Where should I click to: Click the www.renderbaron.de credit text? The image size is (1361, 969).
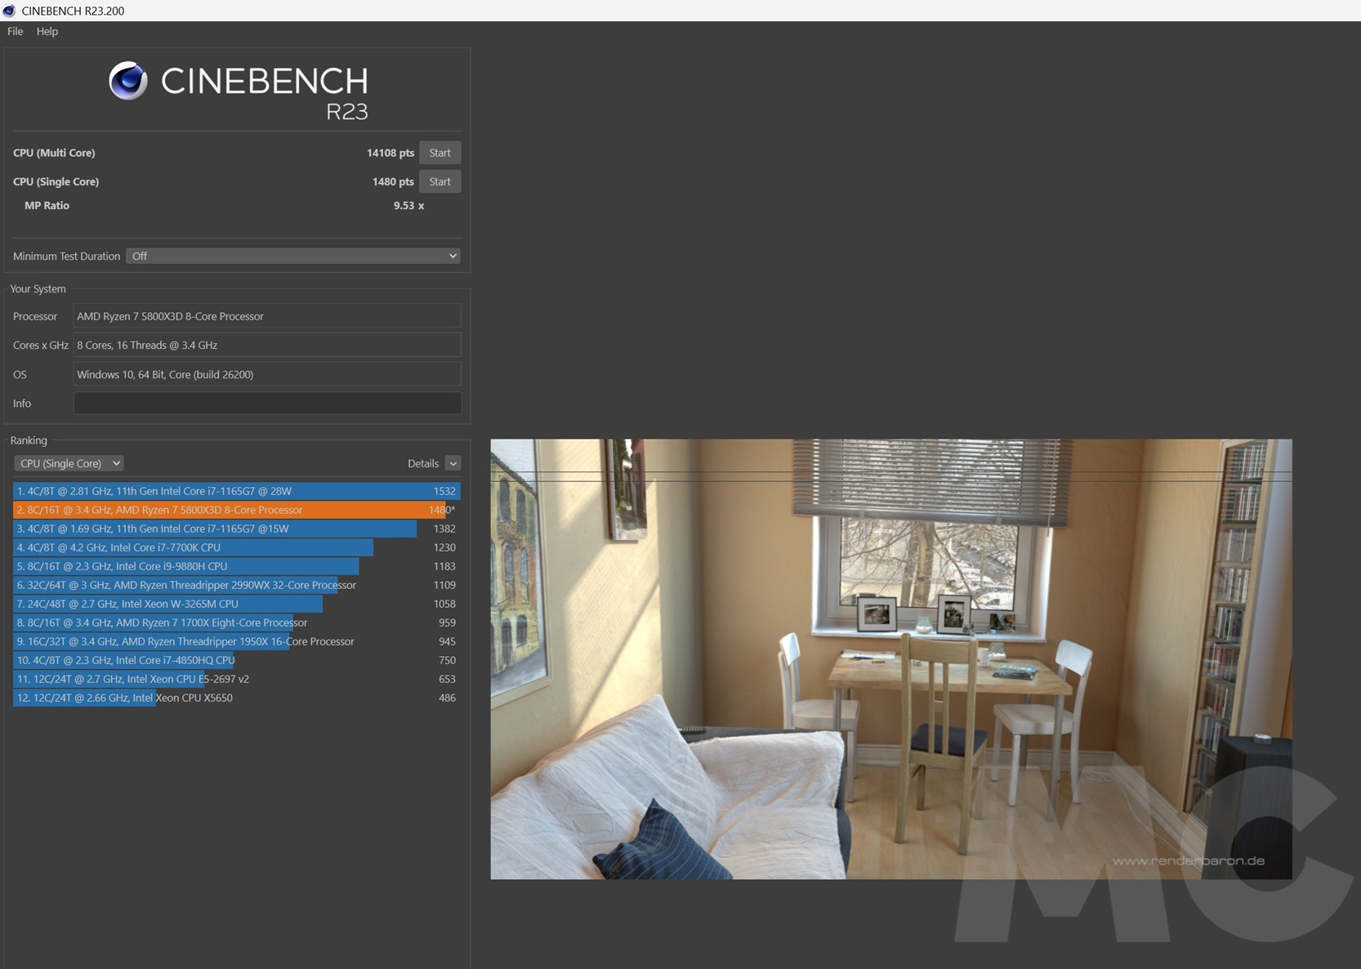(1189, 860)
